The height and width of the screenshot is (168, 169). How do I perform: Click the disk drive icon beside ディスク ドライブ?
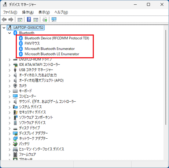(15, 128)
